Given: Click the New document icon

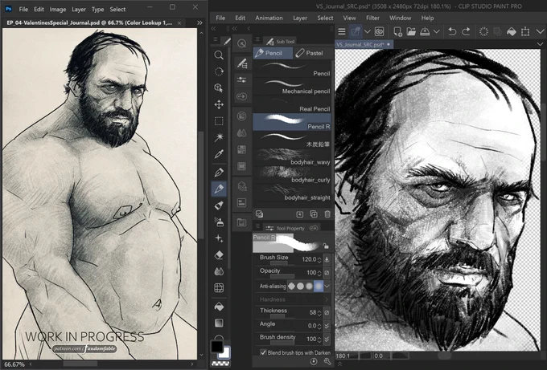Looking at the screenshot, I should 397,31.
